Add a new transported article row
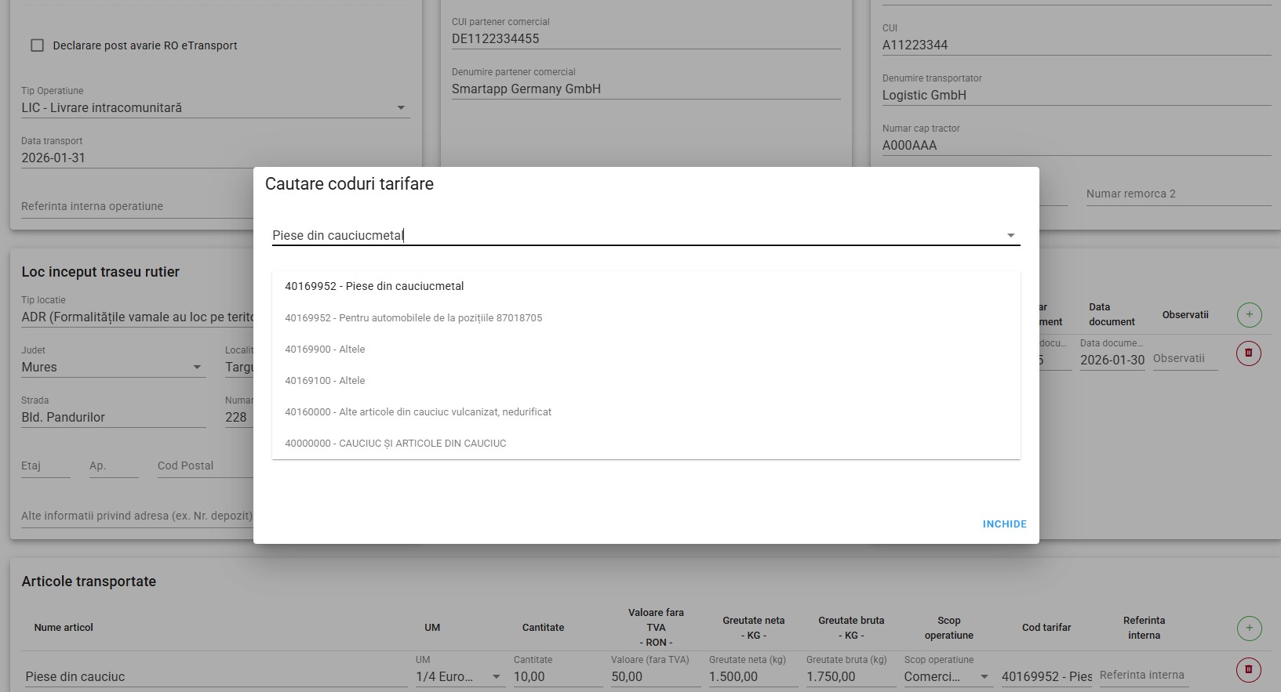 [x=1249, y=628]
